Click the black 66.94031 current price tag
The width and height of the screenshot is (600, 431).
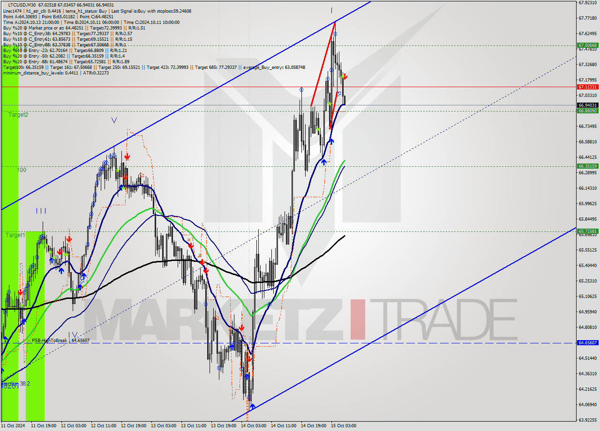587,105
